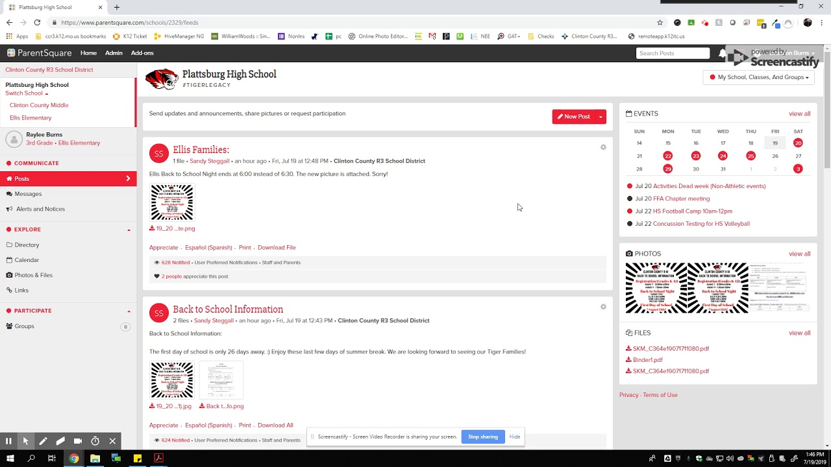This screenshot has height=467, width=831.
Task: Open FFA Chapter meeting event
Action: (x=681, y=199)
